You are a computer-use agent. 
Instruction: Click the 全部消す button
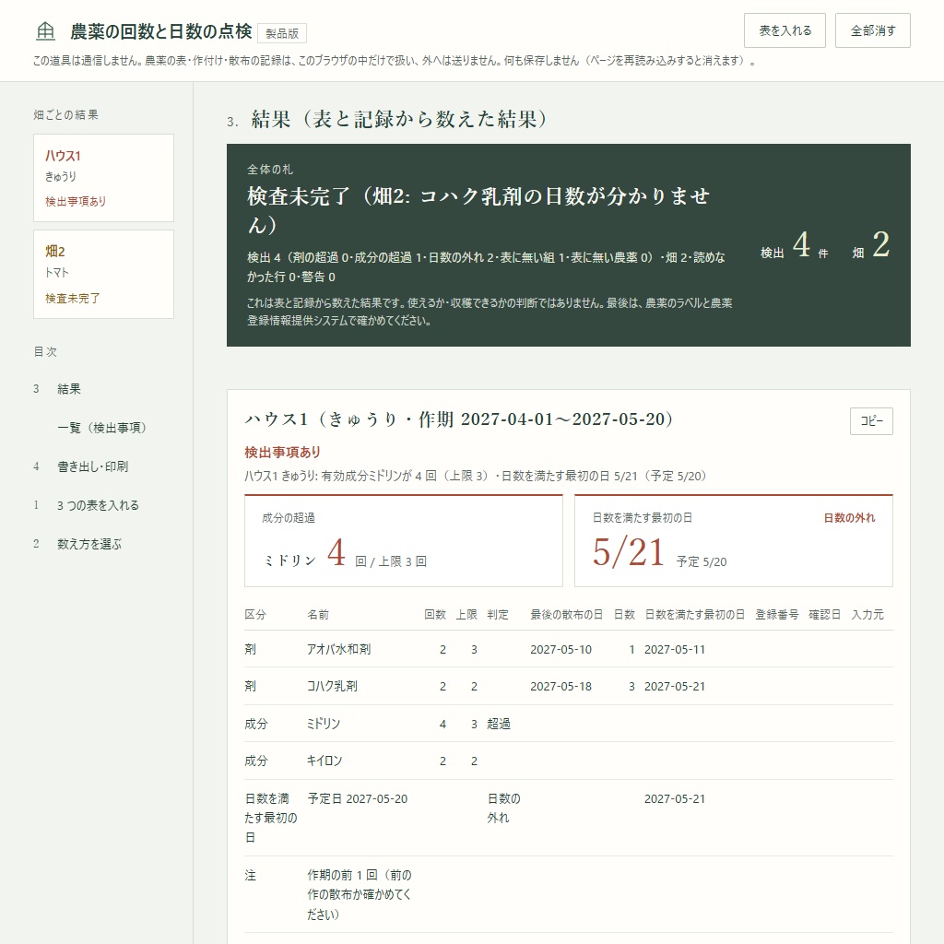[x=872, y=30]
